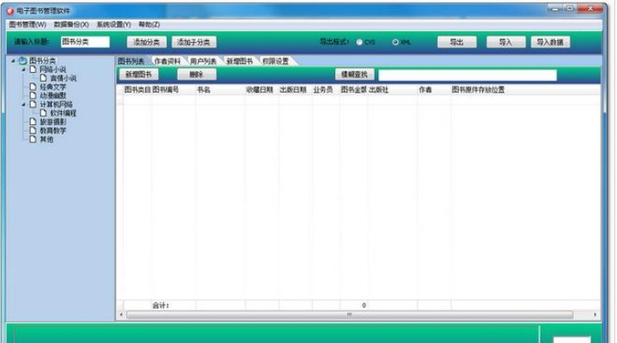617x343 pixels.
Task: Open the 图书管理(W) menu
Action: tap(27, 25)
